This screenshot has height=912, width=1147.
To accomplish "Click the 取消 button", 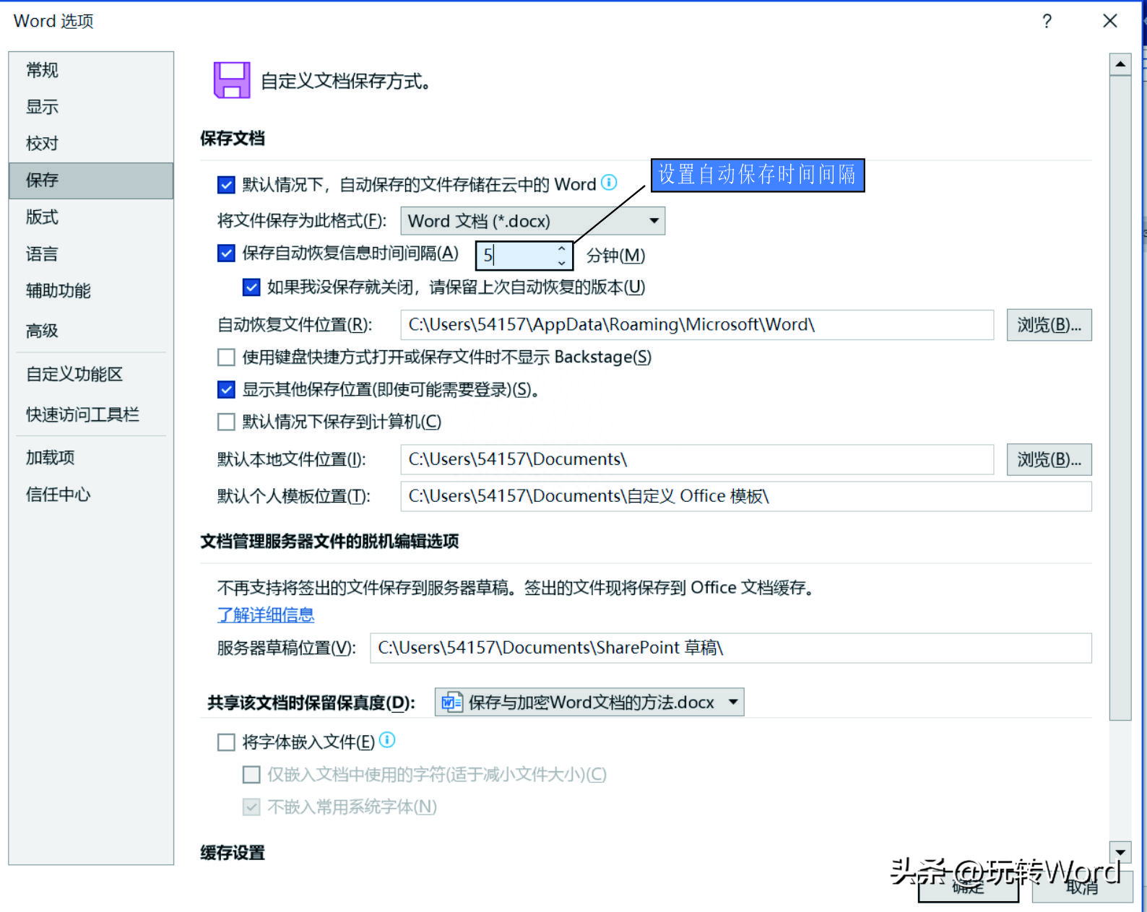I will [1082, 887].
